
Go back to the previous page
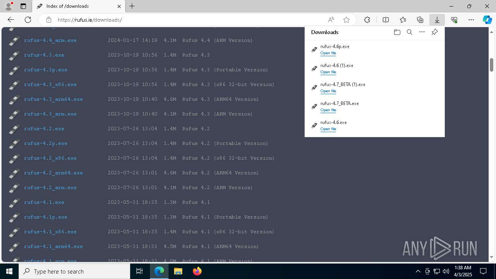[11, 20]
